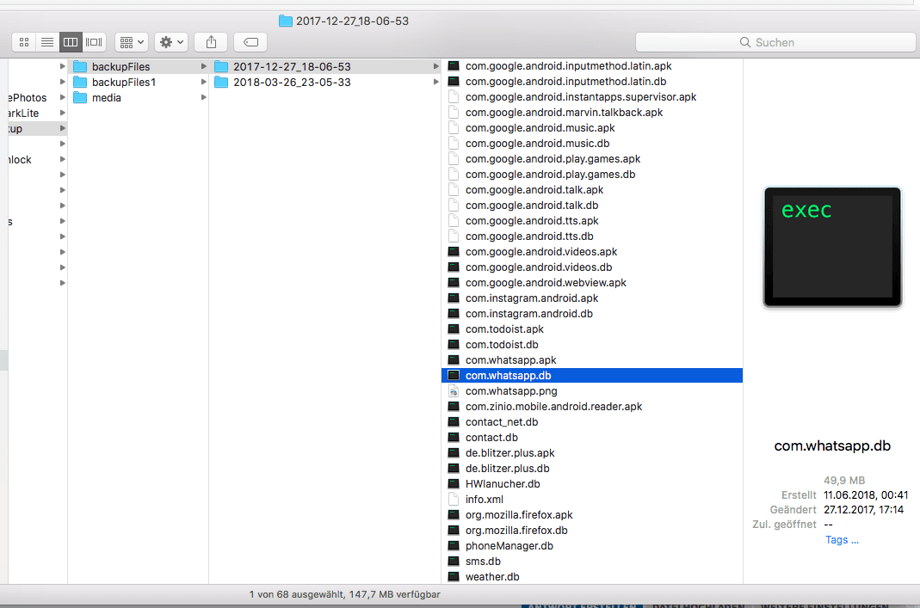920x608 pixels.
Task: Select com.google.android.play.games.apk
Action: (592, 159)
